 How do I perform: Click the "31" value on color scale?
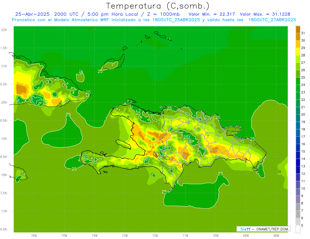click(303, 33)
